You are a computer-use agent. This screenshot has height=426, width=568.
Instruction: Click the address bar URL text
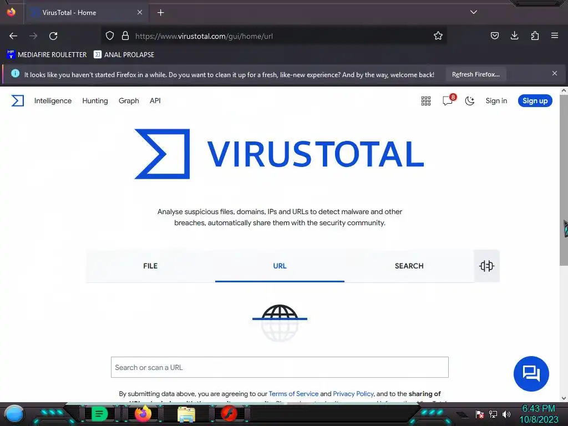click(204, 36)
